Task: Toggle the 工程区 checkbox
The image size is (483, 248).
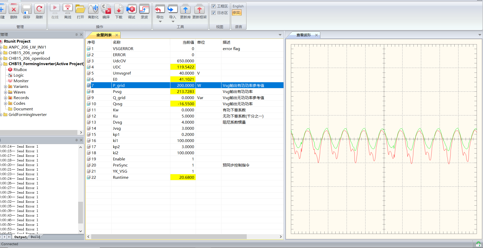Action: (214, 6)
